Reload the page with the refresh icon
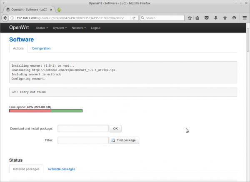The image size is (250, 182). pos(134,18)
